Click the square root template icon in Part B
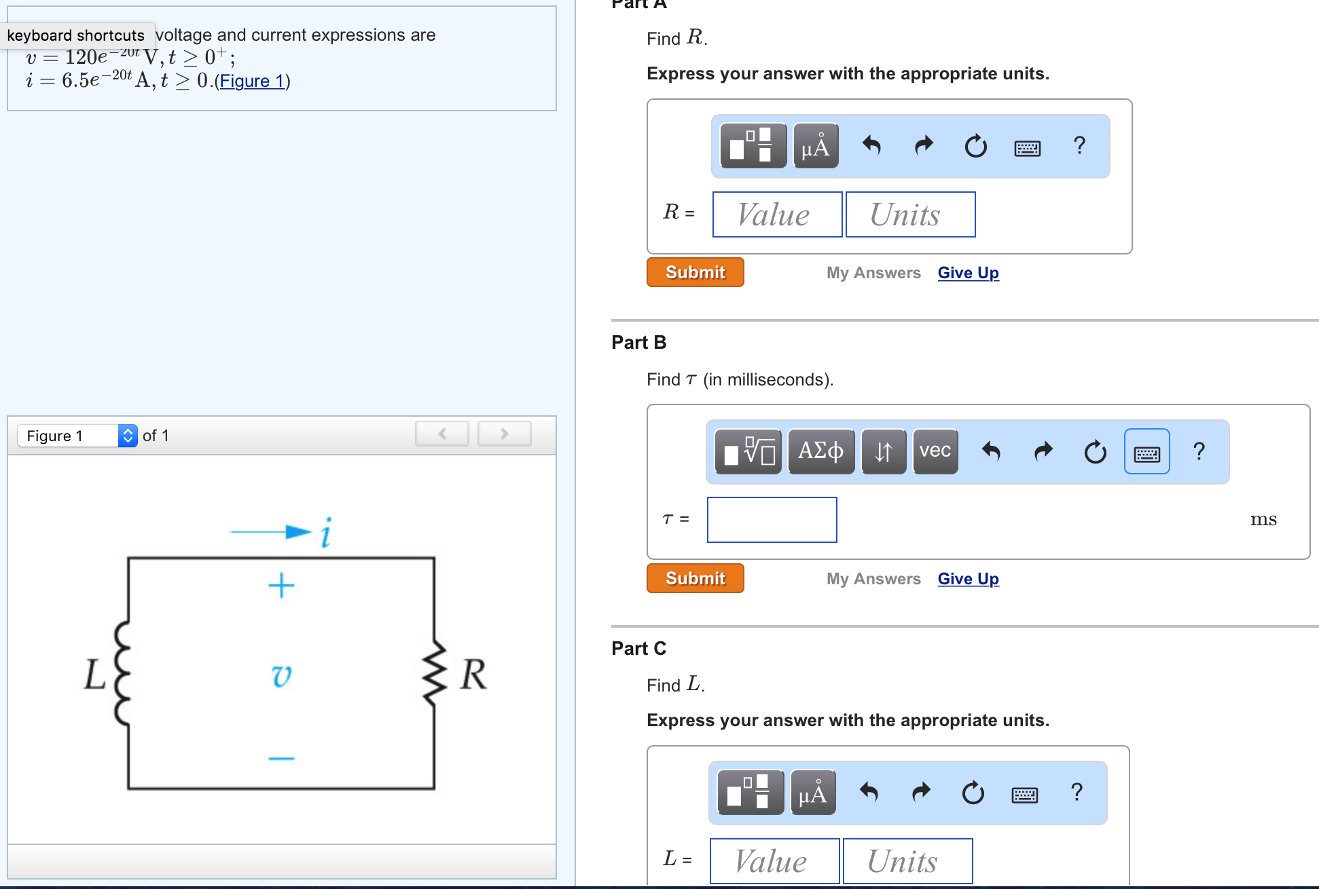Image resolution: width=1319 pixels, height=889 pixels. [748, 451]
